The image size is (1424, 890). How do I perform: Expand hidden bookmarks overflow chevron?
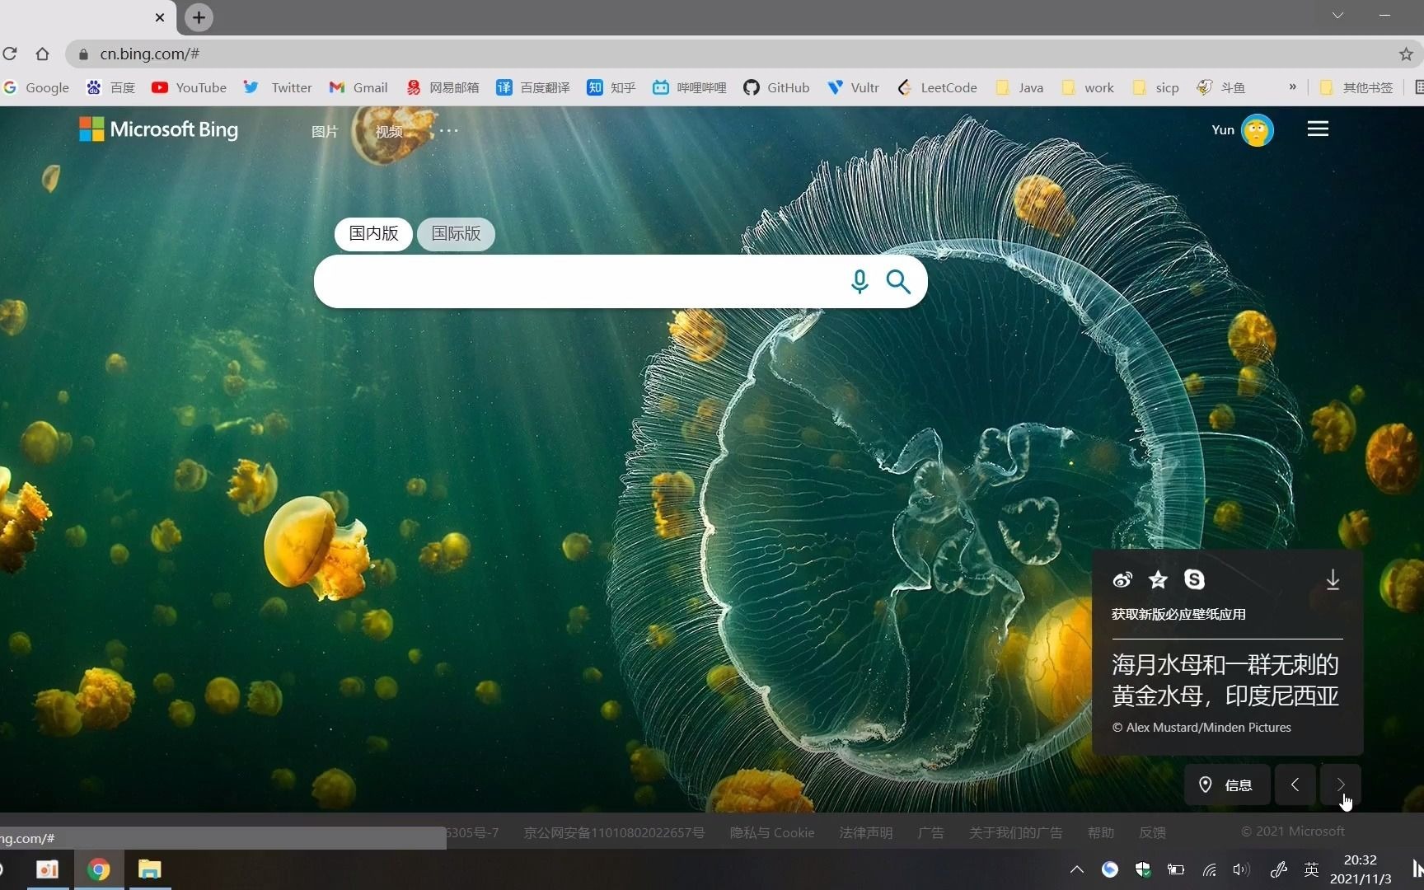[x=1292, y=87]
